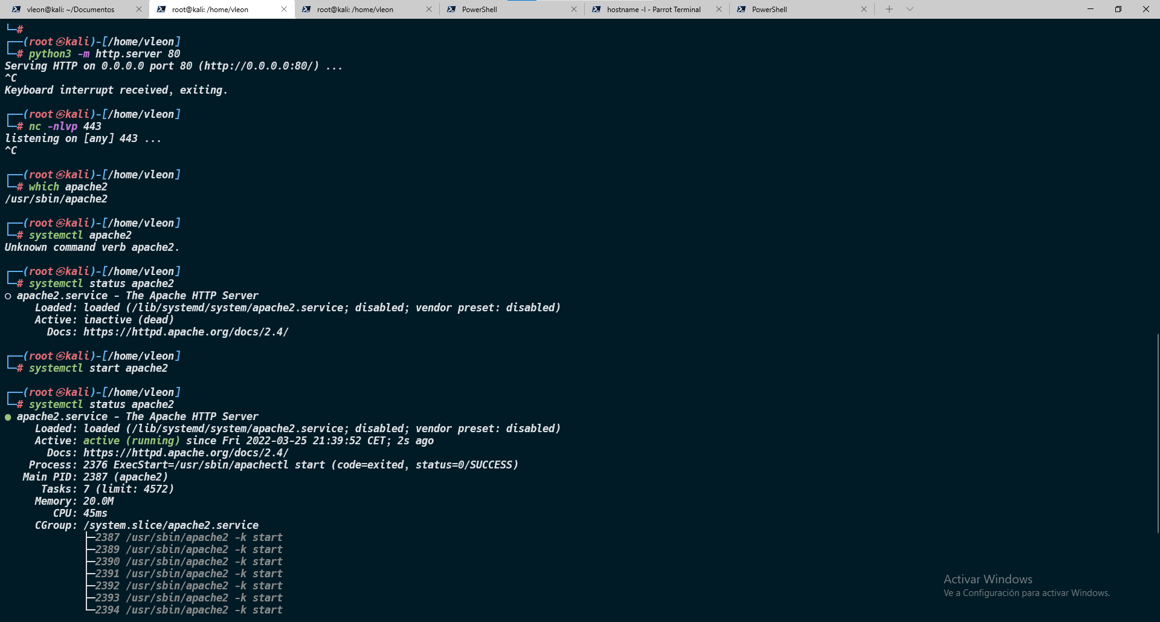Select the inactive root@kali /home/vleon tab
Screen dimensions: 1160x622
[355, 10]
